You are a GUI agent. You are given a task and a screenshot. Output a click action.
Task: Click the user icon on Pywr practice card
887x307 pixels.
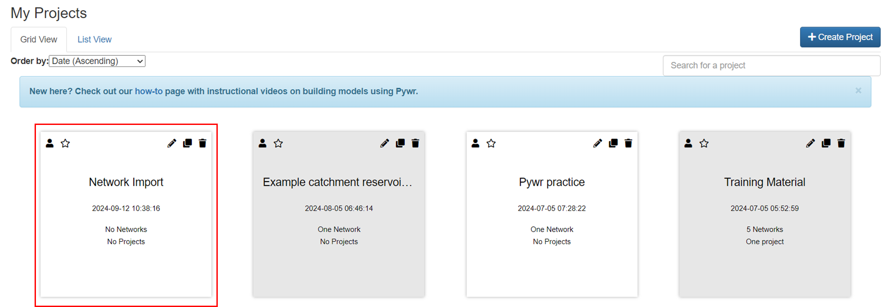tap(475, 143)
